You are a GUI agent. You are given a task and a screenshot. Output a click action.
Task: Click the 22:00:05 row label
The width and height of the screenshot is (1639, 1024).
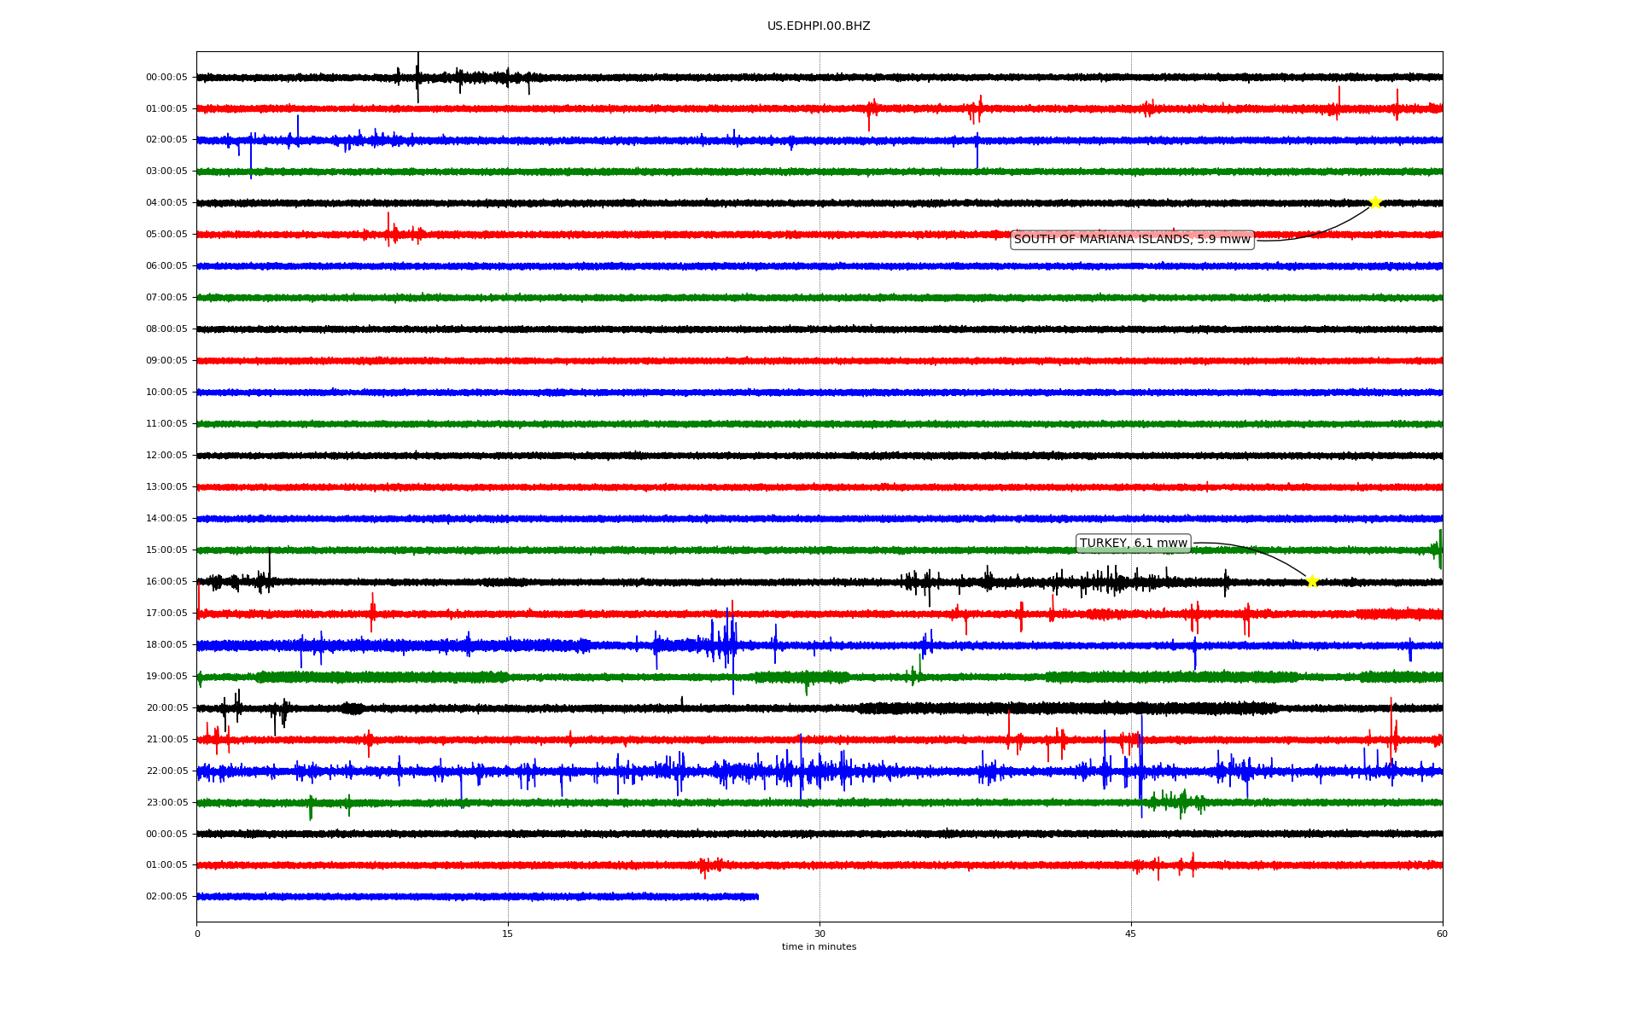(x=166, y=771)
